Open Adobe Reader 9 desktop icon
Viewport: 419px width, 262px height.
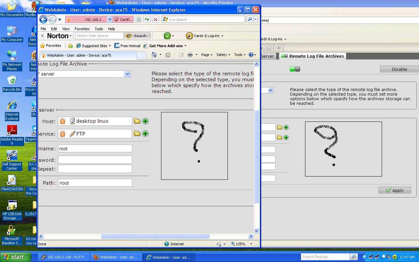point(12,133)
